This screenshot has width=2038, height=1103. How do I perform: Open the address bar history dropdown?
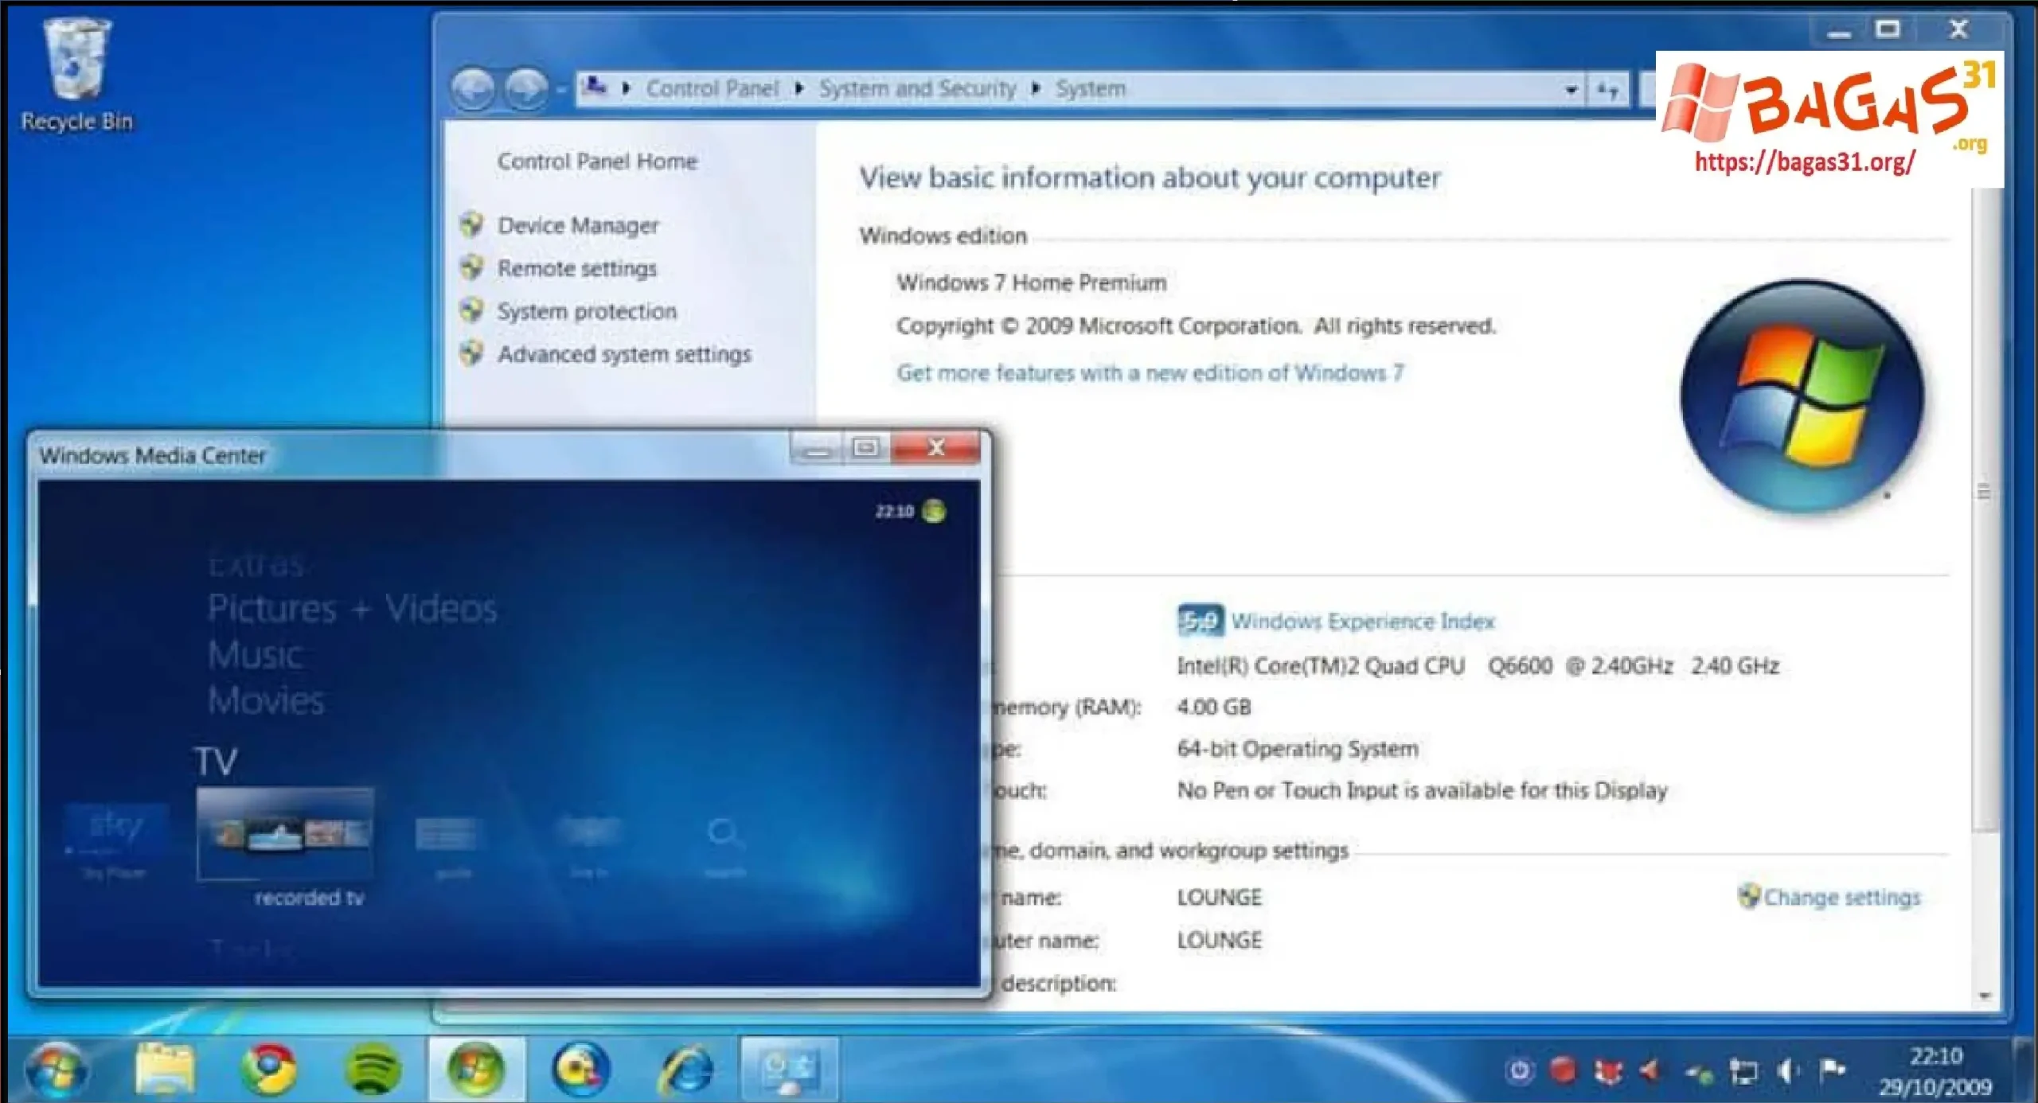pos(1572,88)
